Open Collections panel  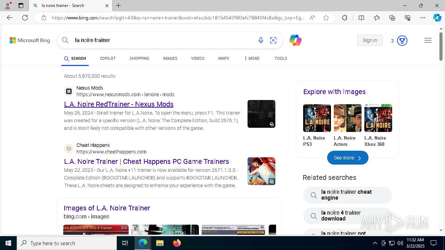pyautogui.click(x=392, y=18)
